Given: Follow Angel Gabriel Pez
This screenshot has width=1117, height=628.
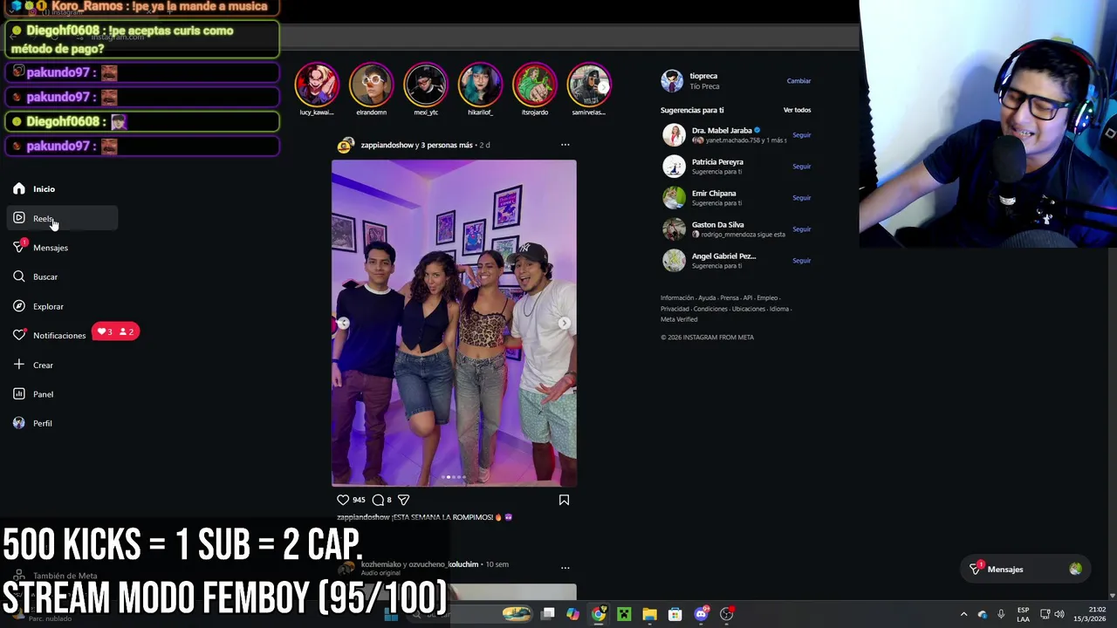Looking at the screenshot, I should [801, 261].
